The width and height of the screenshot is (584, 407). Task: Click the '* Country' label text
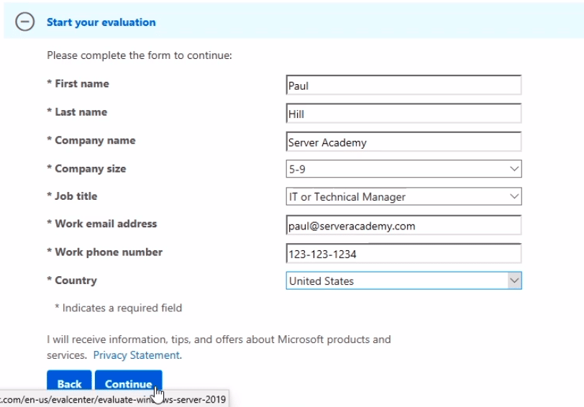[x=71, y=280]
